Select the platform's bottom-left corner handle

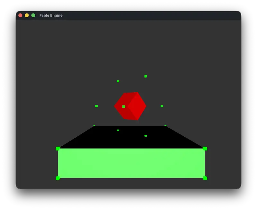(58, 178)
